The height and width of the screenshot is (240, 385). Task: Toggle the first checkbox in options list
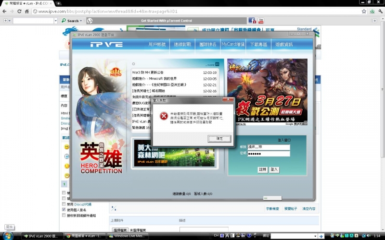(x=64, y=193)
